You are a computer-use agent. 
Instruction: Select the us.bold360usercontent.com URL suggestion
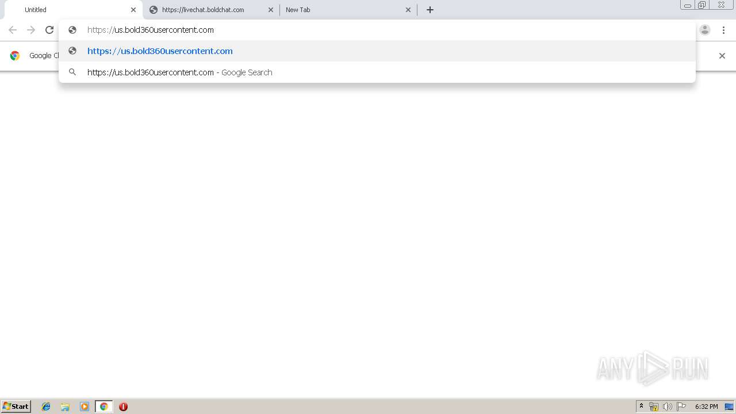point(377,51)
